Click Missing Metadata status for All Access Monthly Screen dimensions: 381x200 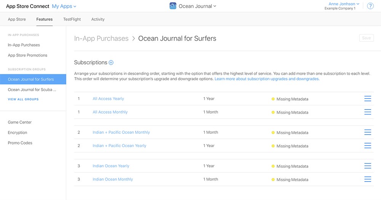292,113
